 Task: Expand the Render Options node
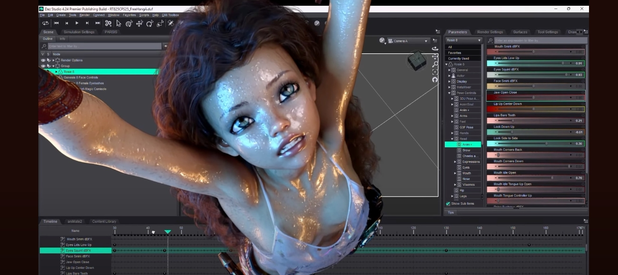coord(53,60)
